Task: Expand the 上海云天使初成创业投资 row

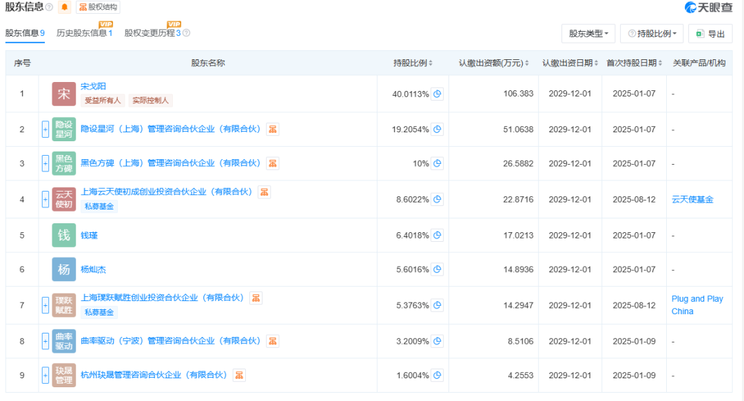Action: [45, 199]
